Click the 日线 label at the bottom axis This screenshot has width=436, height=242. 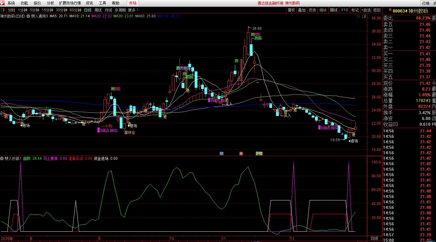tap(374, 239)
